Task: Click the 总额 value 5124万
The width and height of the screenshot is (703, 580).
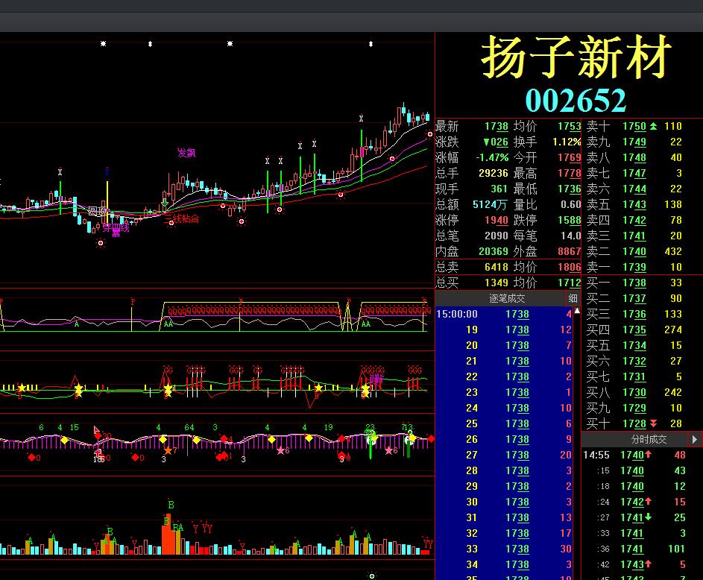Action: pos(490,205)
